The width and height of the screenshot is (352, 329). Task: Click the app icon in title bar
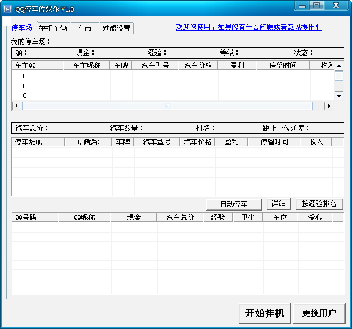8,9
